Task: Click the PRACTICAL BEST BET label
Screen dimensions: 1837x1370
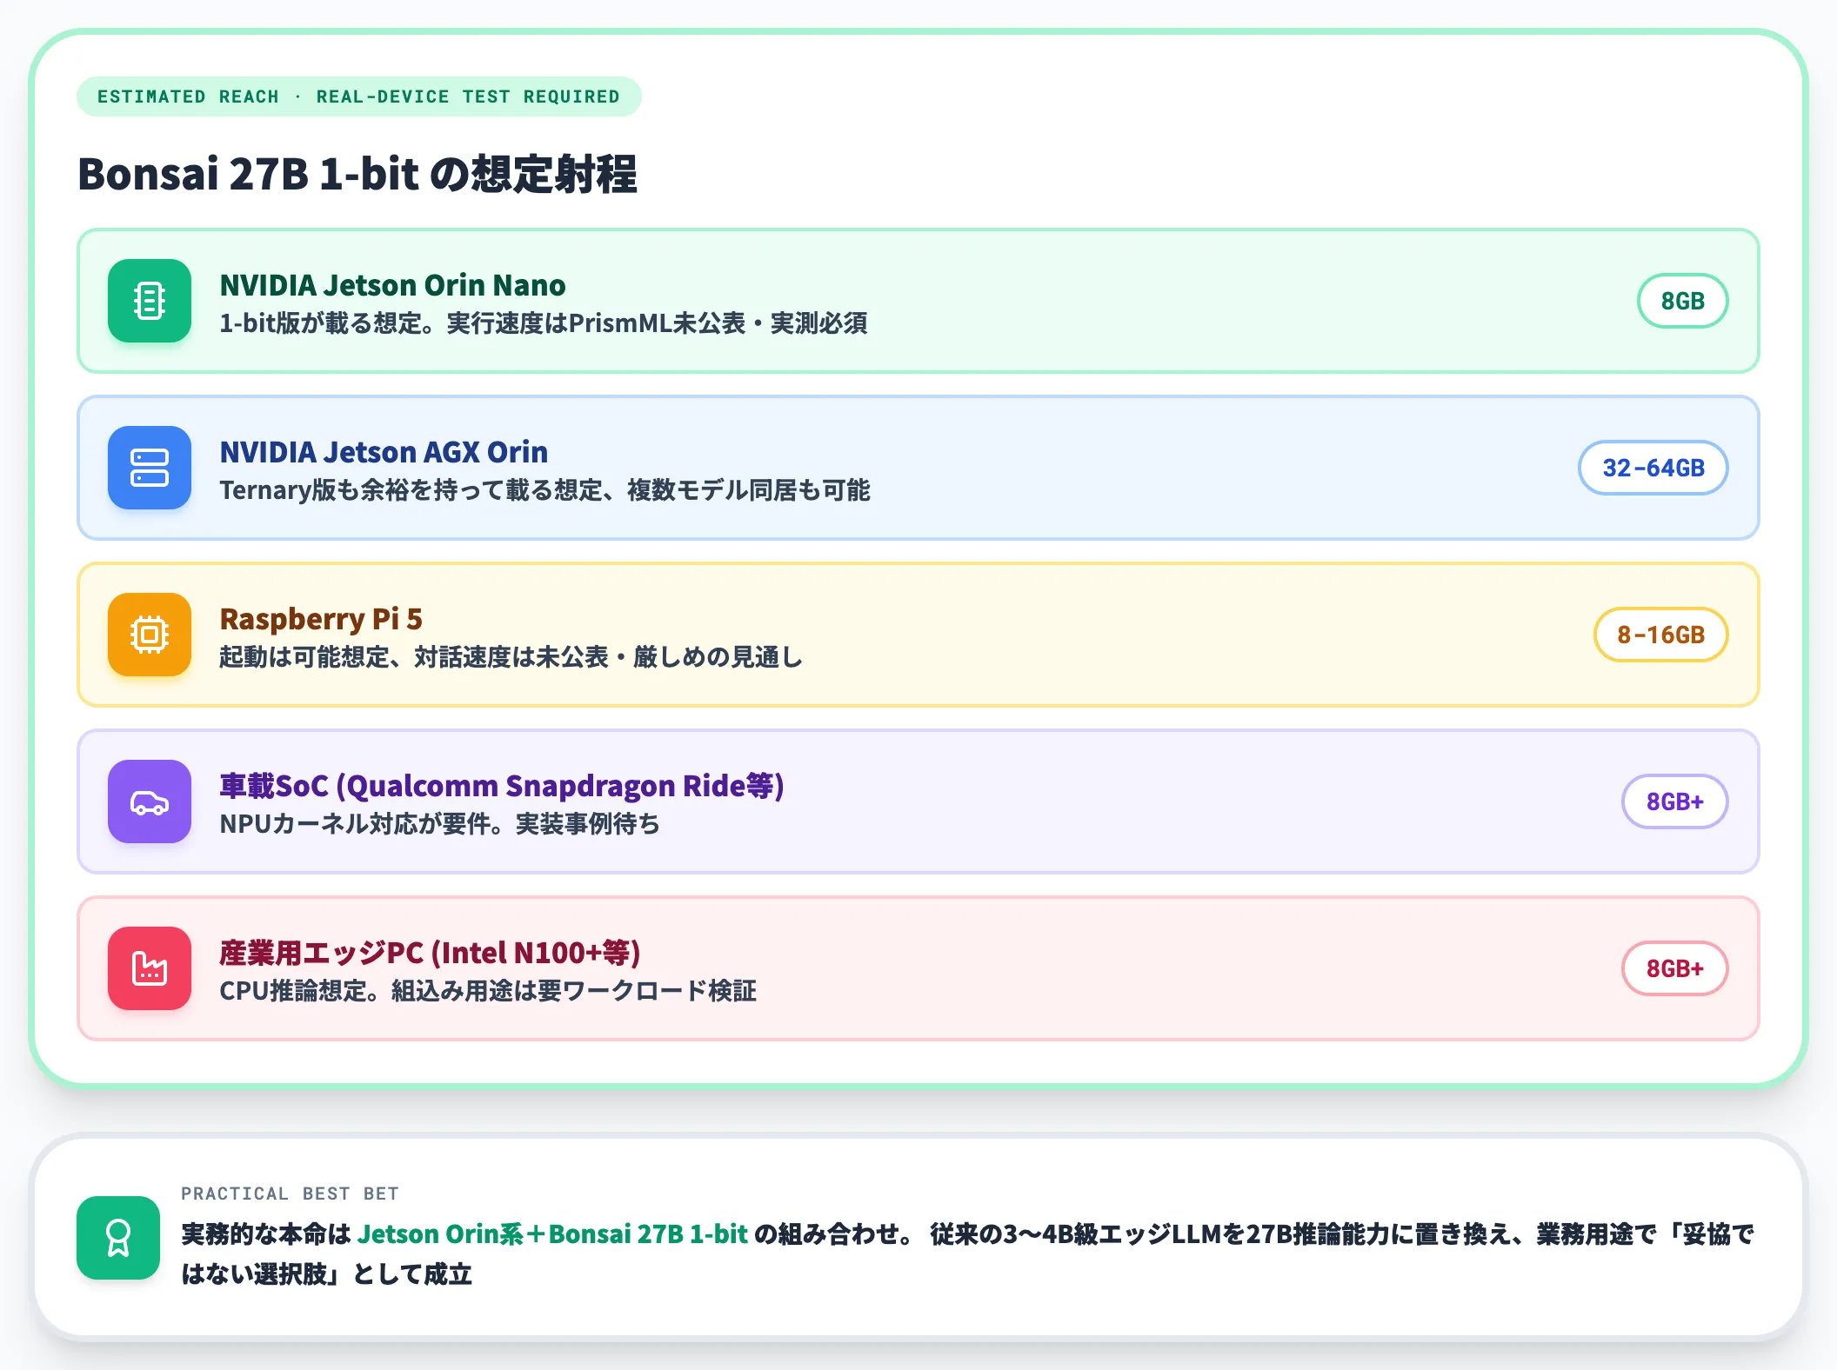Action: (x=290, y=1194)
